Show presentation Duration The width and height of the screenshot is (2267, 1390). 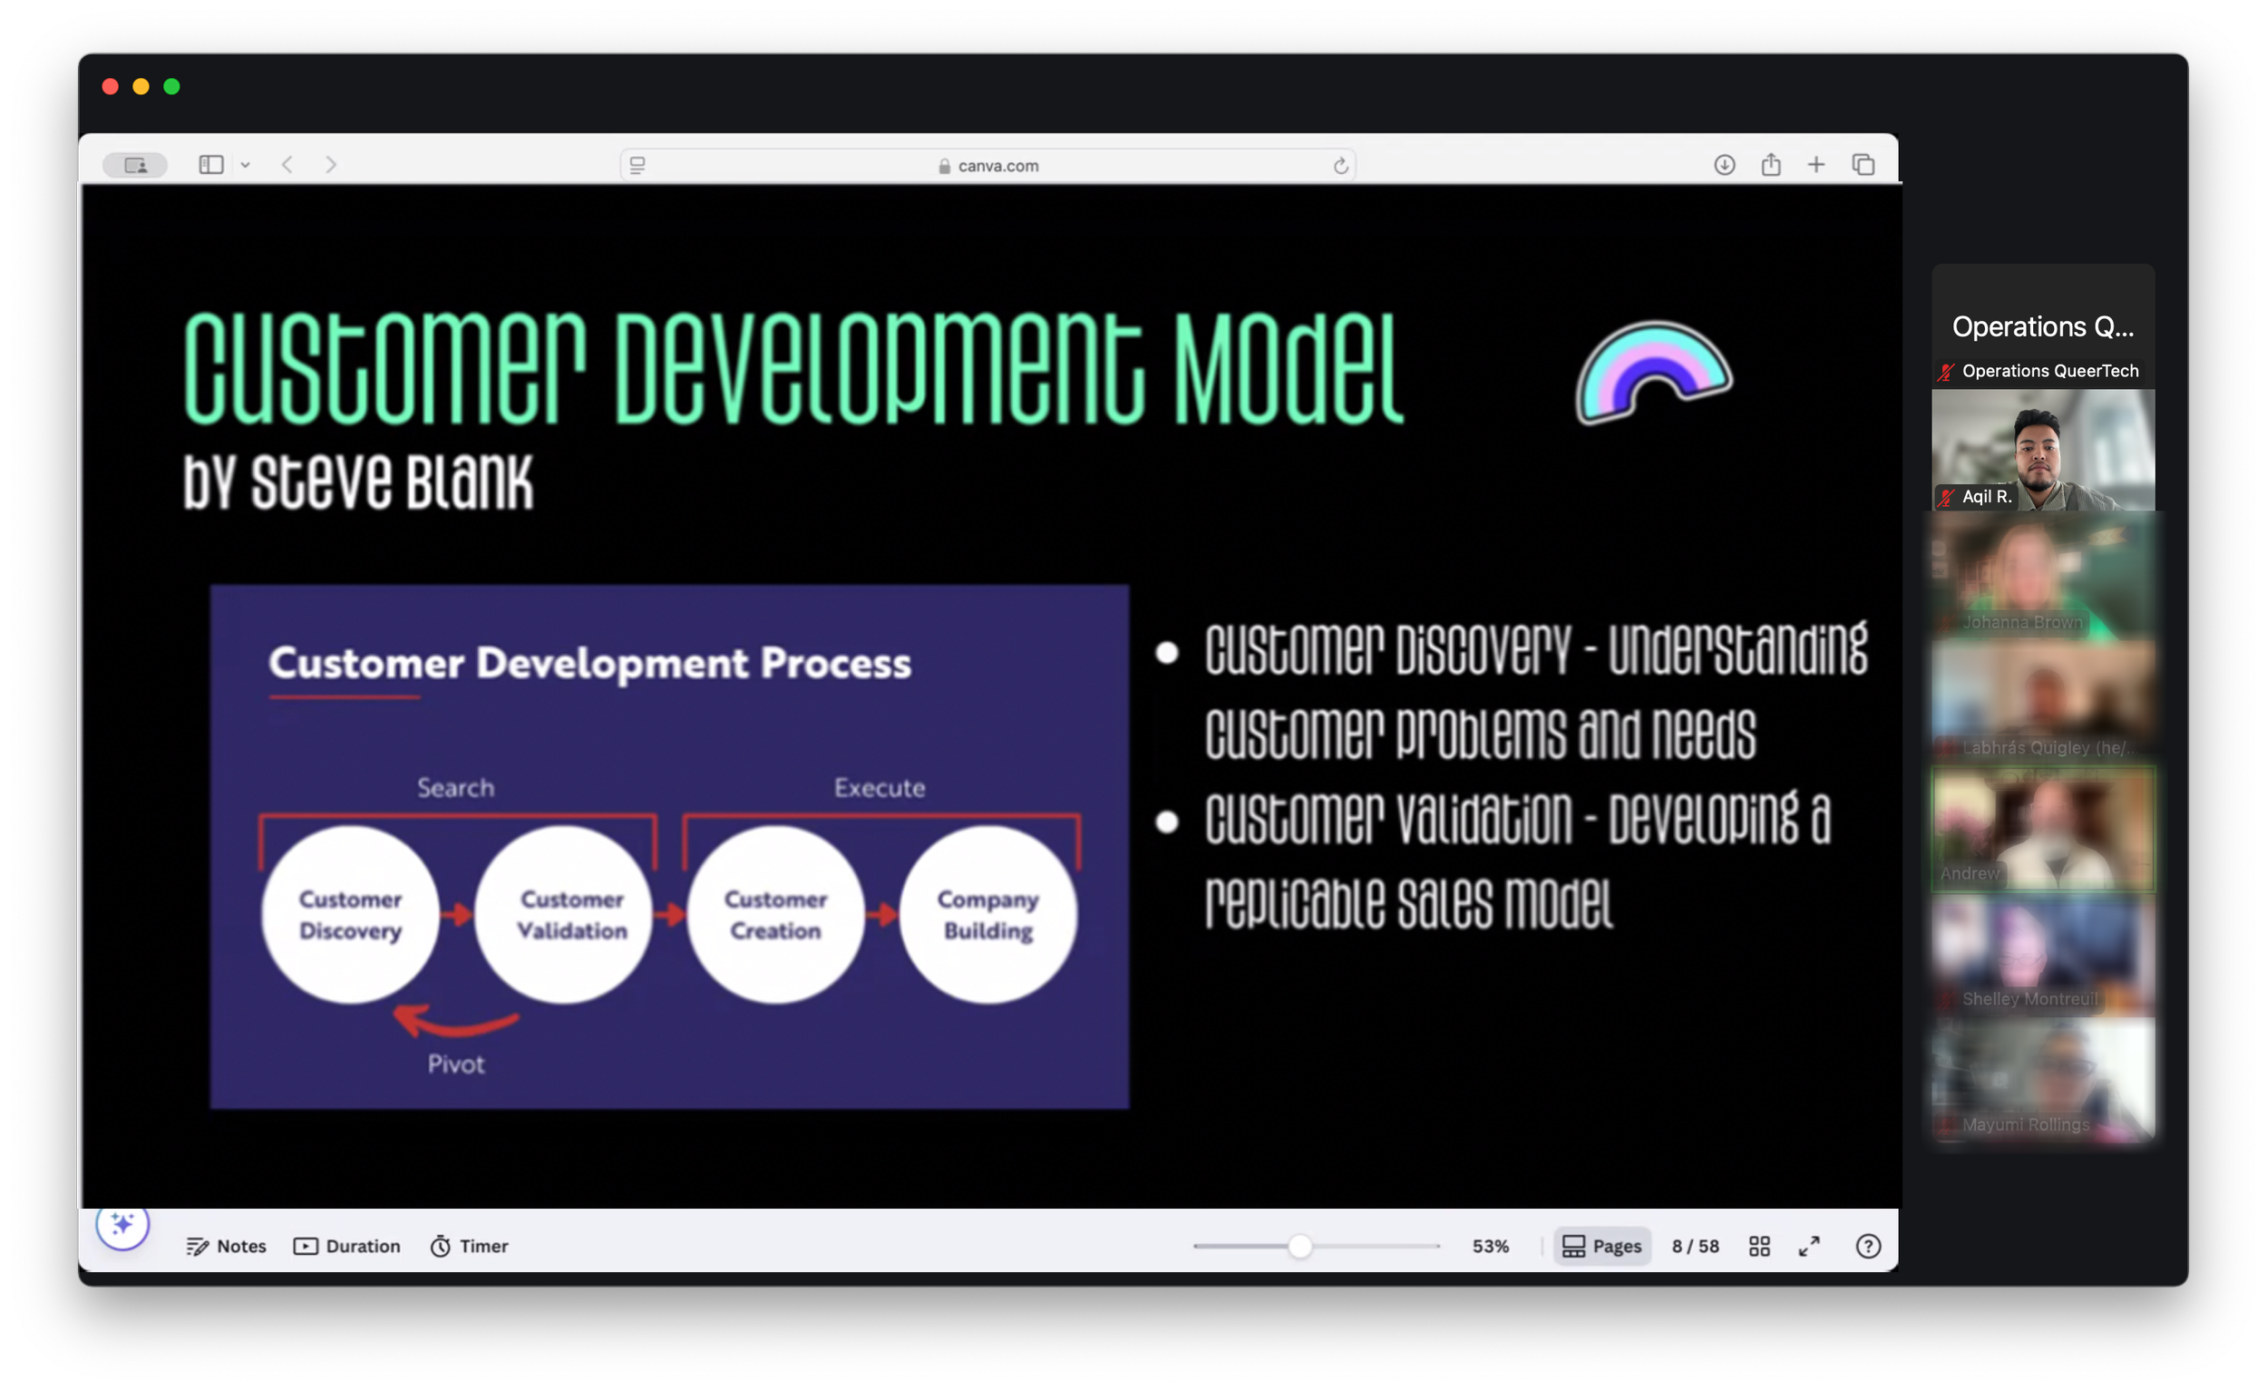click(x=347, y=1246)
